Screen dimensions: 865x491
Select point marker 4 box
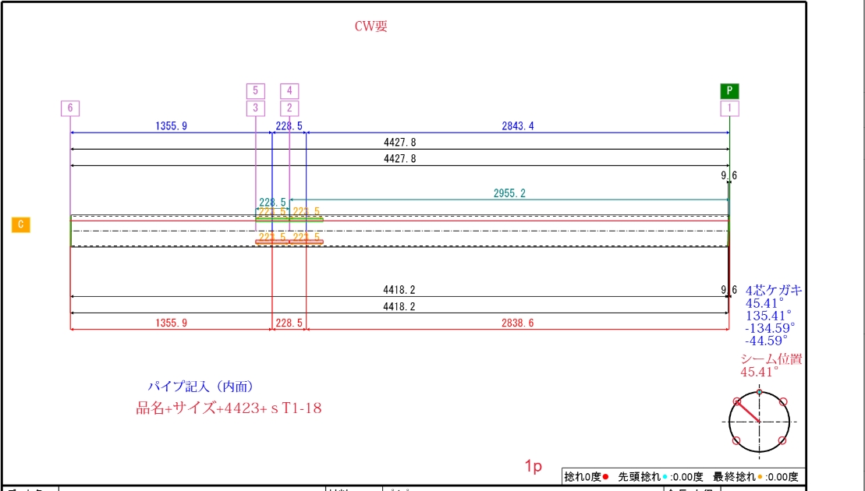(289, 91)
